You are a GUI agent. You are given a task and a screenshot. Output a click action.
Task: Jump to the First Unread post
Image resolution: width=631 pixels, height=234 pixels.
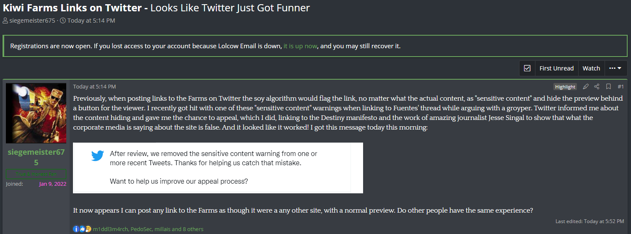[x=556, y=68]
